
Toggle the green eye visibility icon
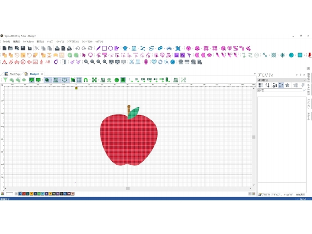24,80
